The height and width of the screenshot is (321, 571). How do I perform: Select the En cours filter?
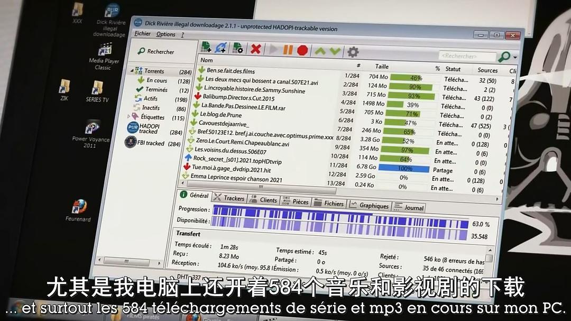(x=156, y=80)
